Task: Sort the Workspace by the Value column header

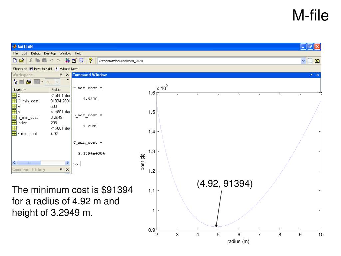Action: point(59,90)
